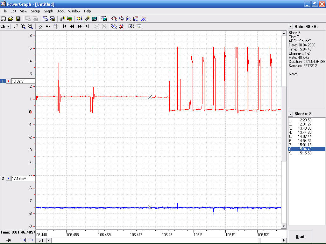
Task: Select block 3 recorded at 13:43:35
Action: [307, 128]
